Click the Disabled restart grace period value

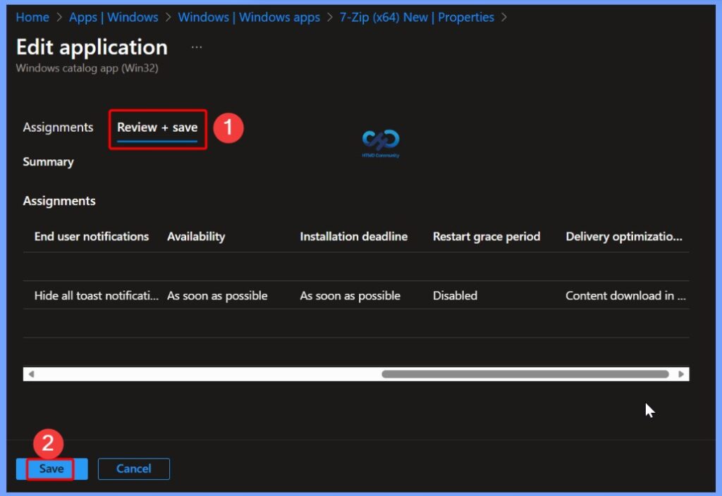pyautogui.click(x=455, y=295)
